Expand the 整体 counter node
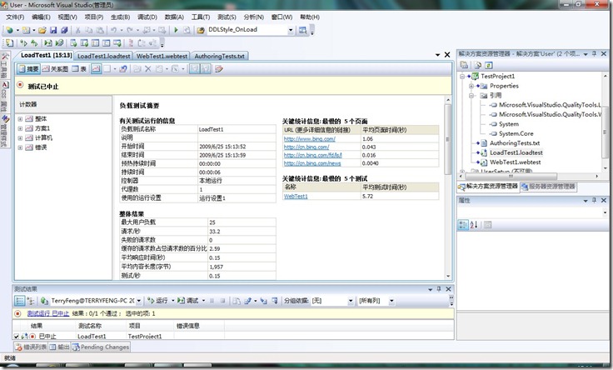 [x=20, y=119]
